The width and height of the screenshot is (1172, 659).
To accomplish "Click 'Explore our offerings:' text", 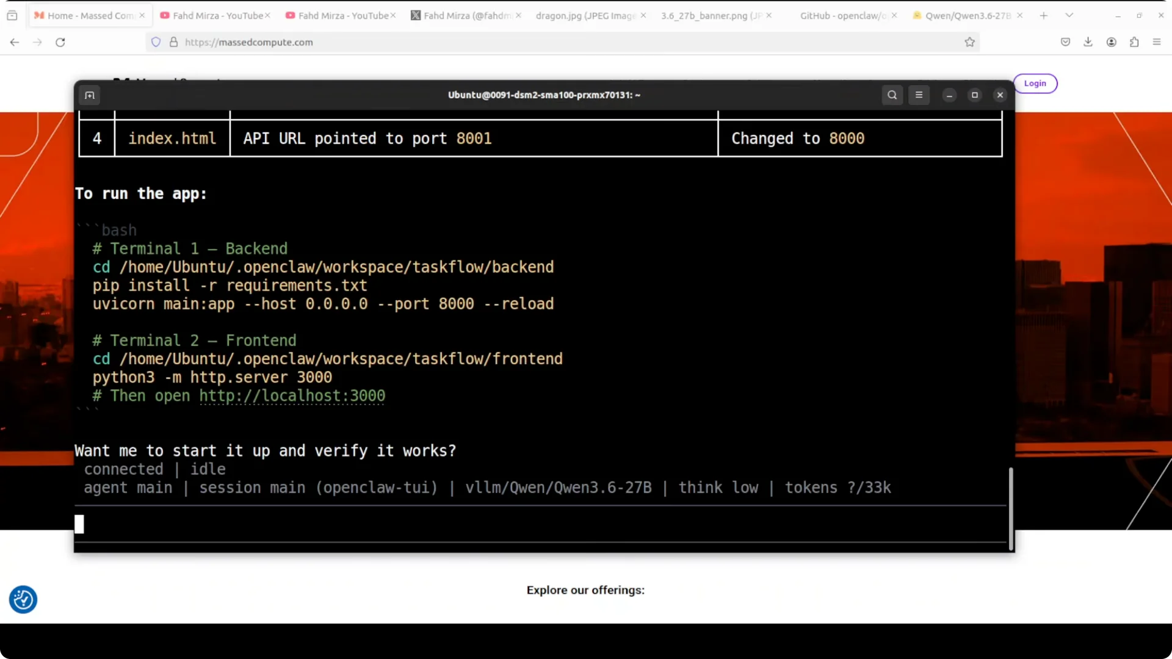I will (585, 590).
